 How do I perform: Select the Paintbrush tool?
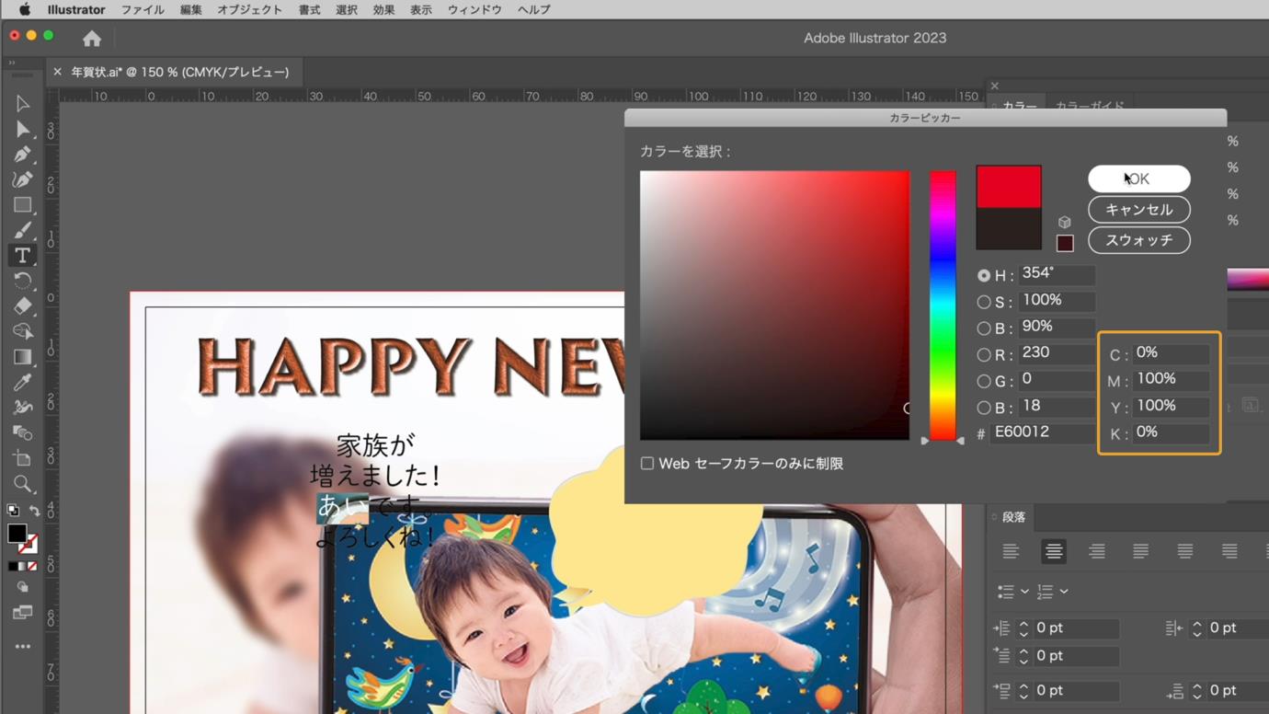23,230
